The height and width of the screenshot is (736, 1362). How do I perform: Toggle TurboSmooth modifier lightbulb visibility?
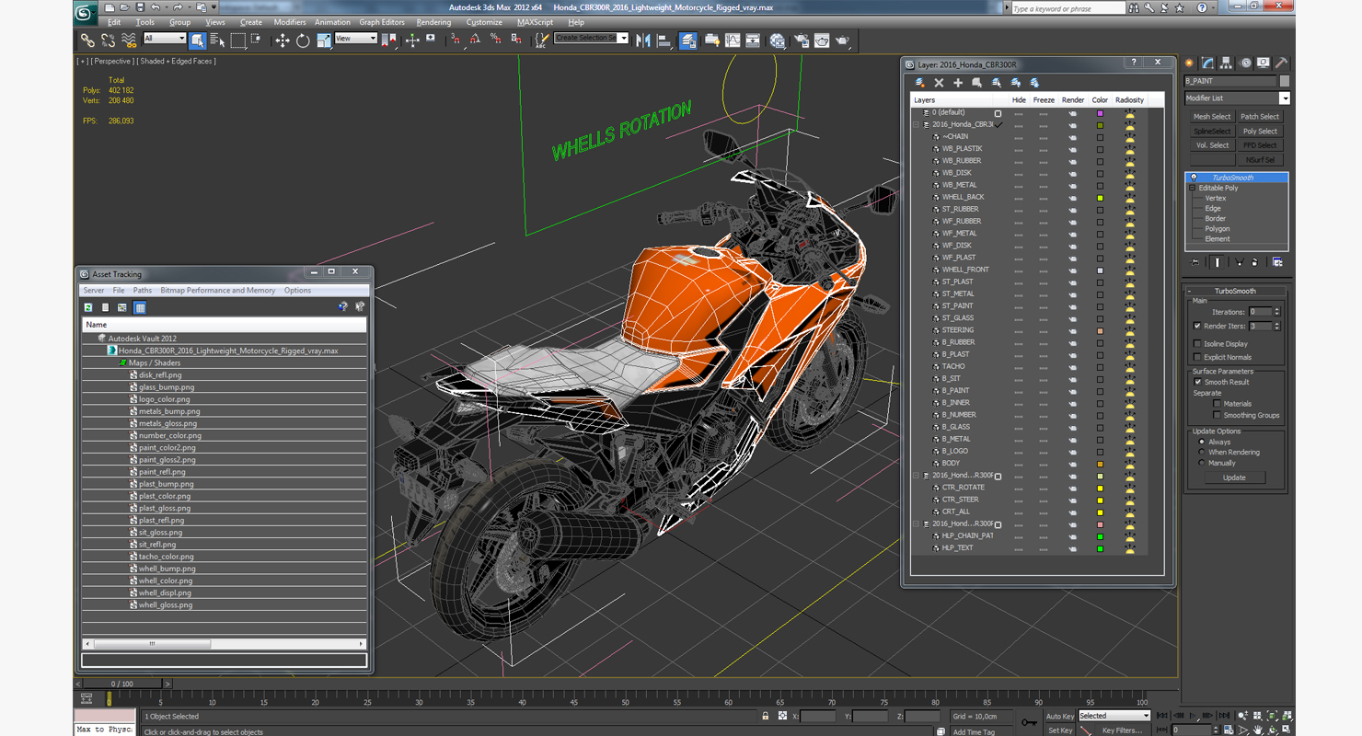[x=1194, y=178]
